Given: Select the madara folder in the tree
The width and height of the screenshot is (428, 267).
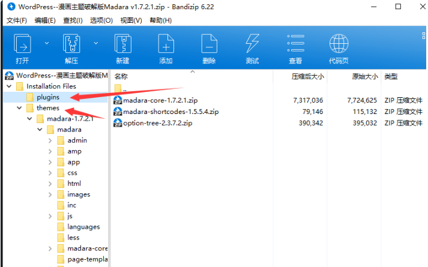Looking at the screenshot, I should (69, 130).
